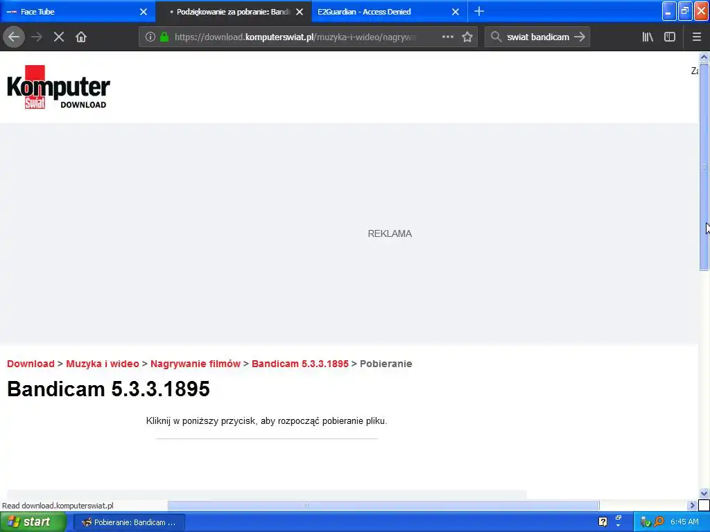This screenshot has width=710, height=532.
Task: Click the search magnifier icon
Action: tap(496, 37)
